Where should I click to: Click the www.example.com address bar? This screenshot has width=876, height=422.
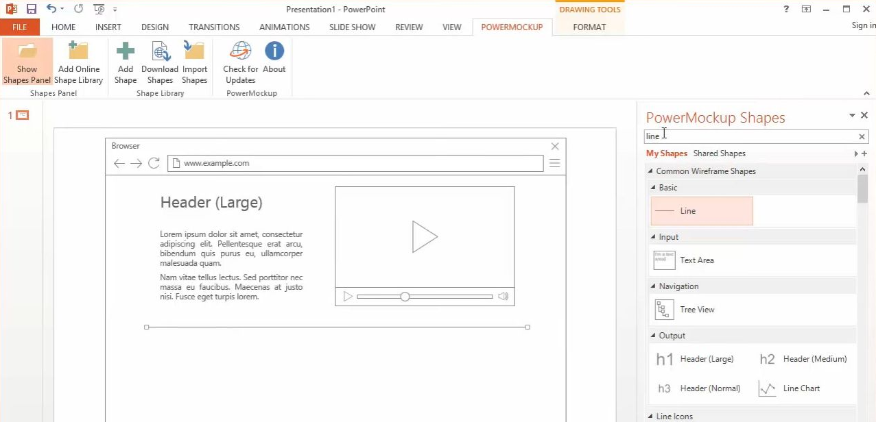pos(355,163)
